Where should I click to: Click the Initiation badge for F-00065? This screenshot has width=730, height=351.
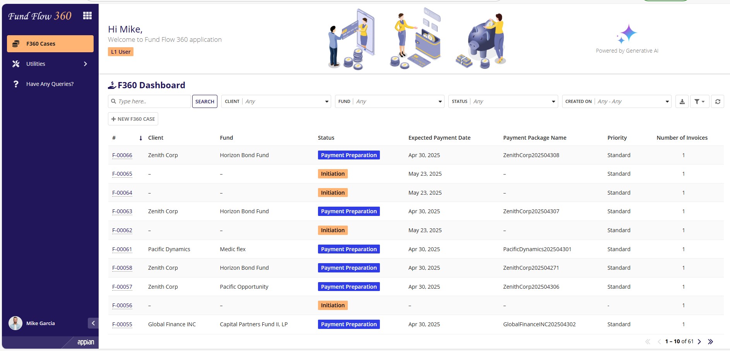pyautogui.click(x=333, y=174)
